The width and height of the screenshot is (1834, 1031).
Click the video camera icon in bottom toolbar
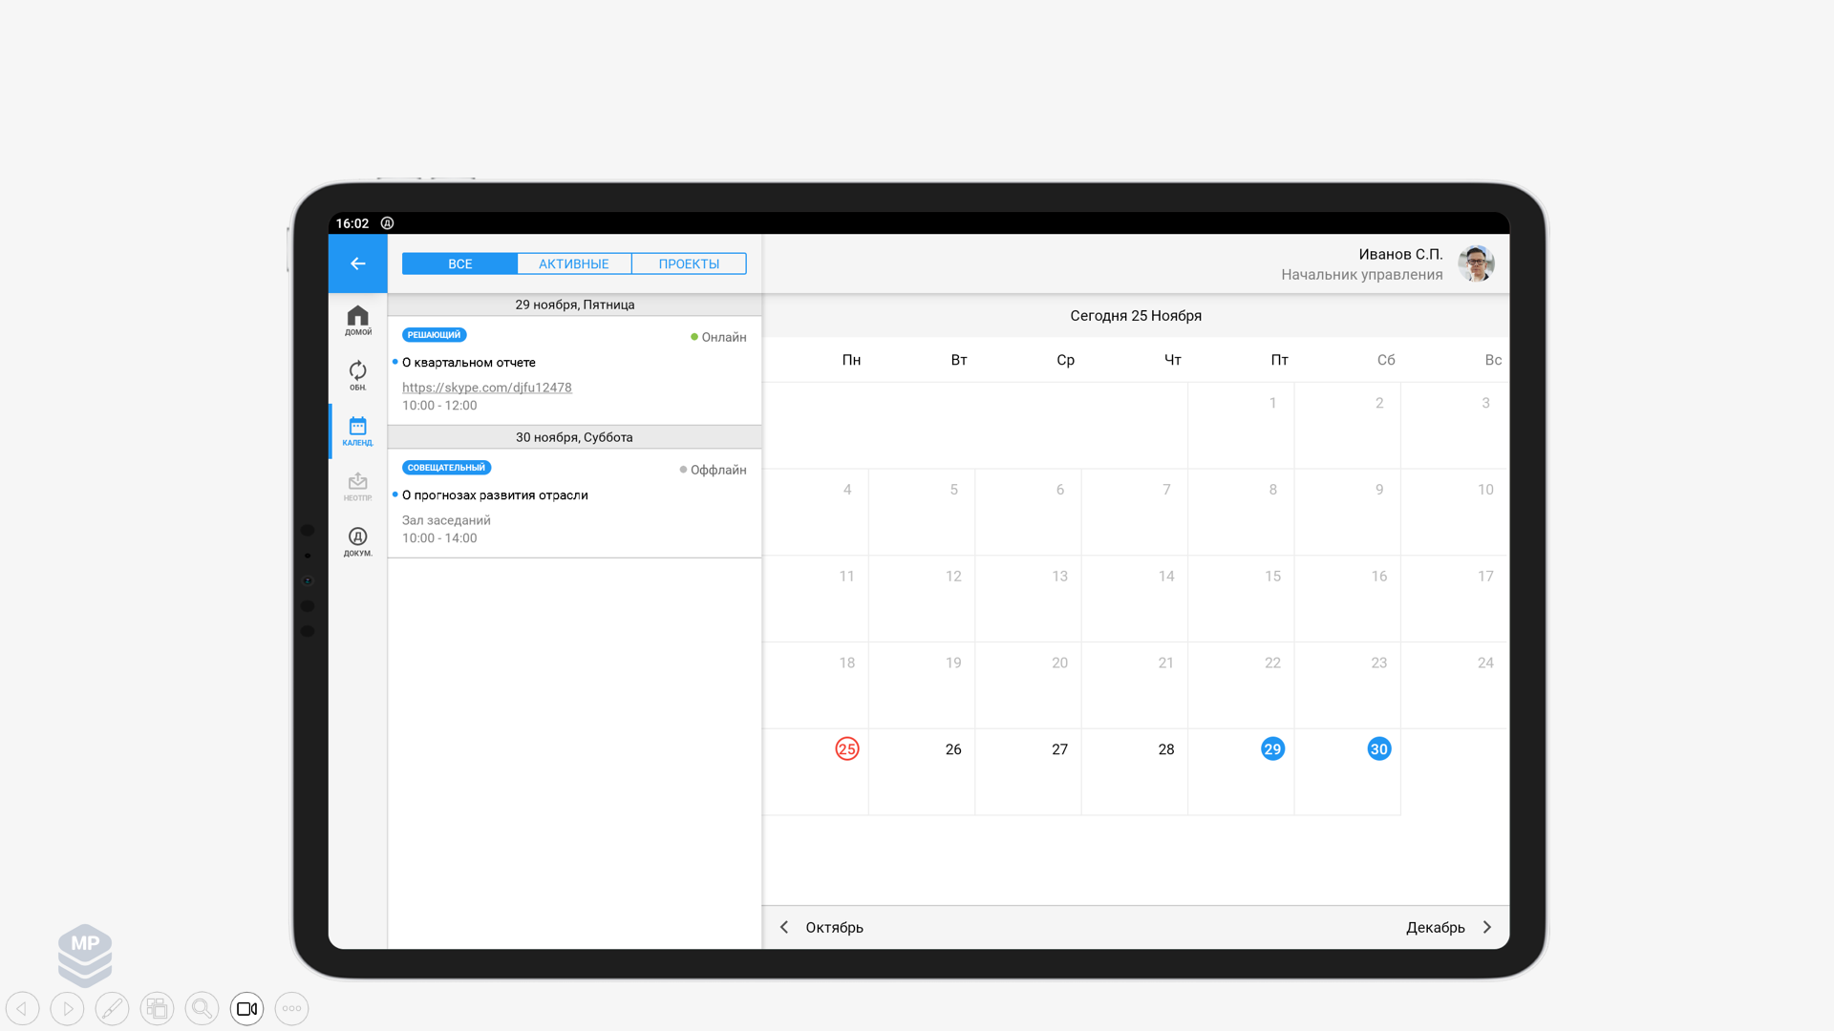tap(246, 1008)
